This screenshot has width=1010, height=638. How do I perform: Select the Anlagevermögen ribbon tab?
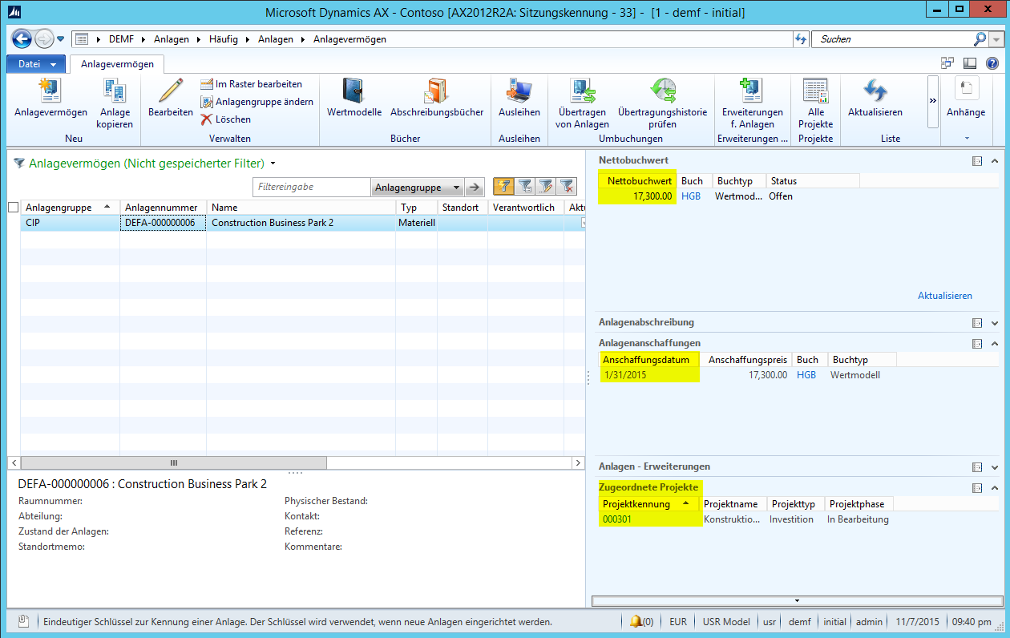tap(117, 64)
